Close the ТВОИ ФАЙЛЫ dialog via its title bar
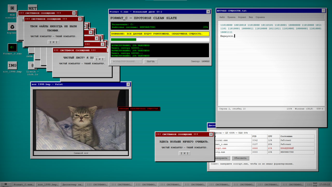Viewport: 332px width, 187px height. click(x=80, y=19)
